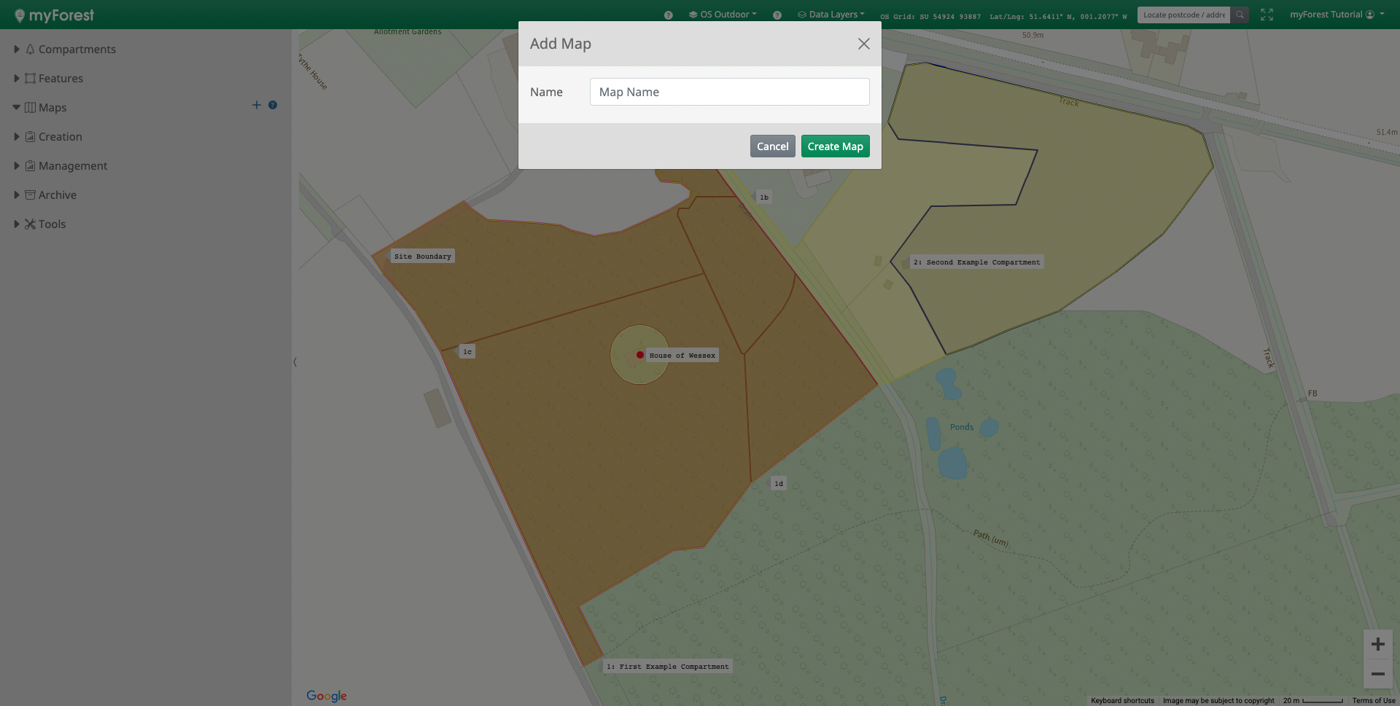Zoom out on the map

pos(1377,674)
